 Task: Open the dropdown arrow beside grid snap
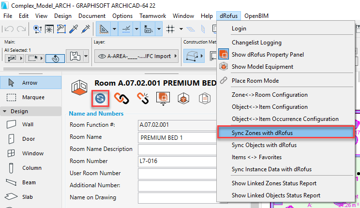[180, 29]
